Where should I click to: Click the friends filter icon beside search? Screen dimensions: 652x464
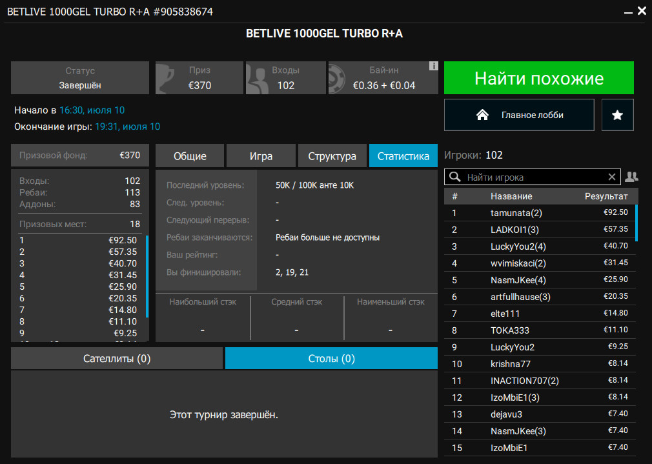click(x=631, y=177)
